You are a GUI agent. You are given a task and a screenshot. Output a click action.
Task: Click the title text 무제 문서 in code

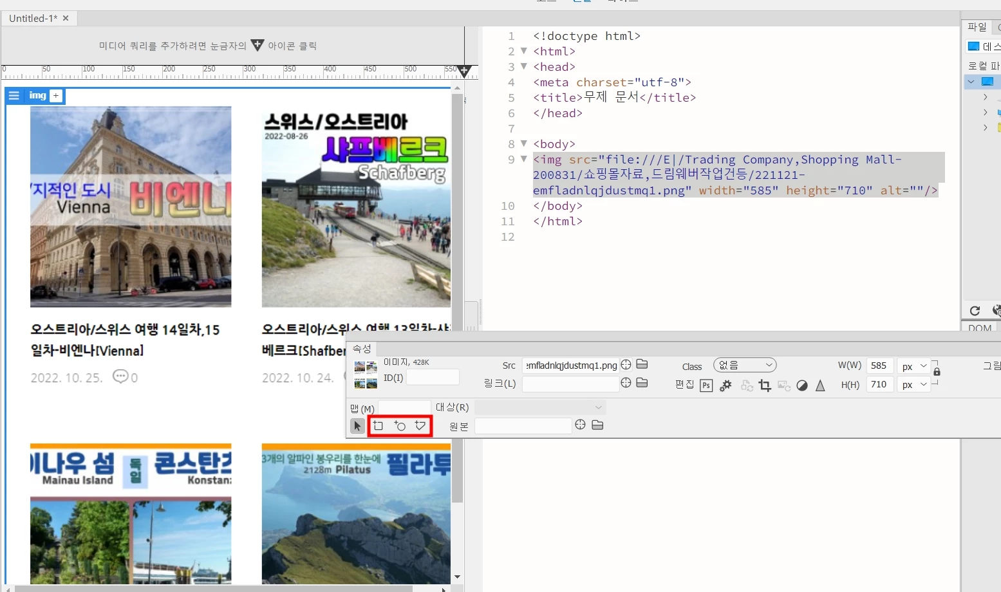coord(611,97)
